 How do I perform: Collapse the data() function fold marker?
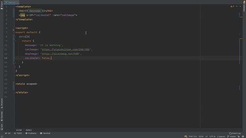(x=14, y=37)
